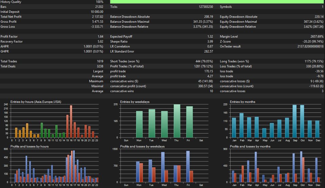The image size is (325, 188).
Task: Select the Bars value 21202
Action: pyautogui.click(x=99, y=7)
